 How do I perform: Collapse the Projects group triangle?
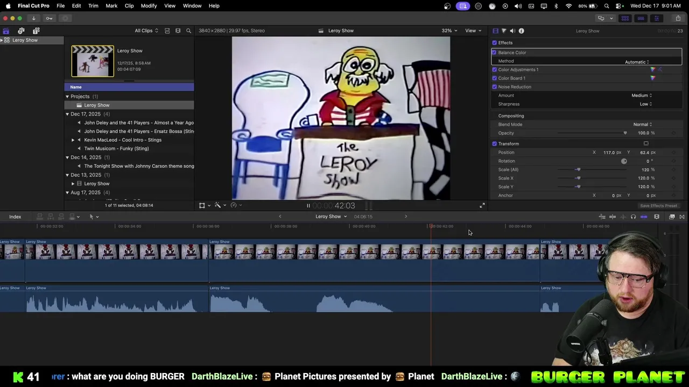(67, 96)
